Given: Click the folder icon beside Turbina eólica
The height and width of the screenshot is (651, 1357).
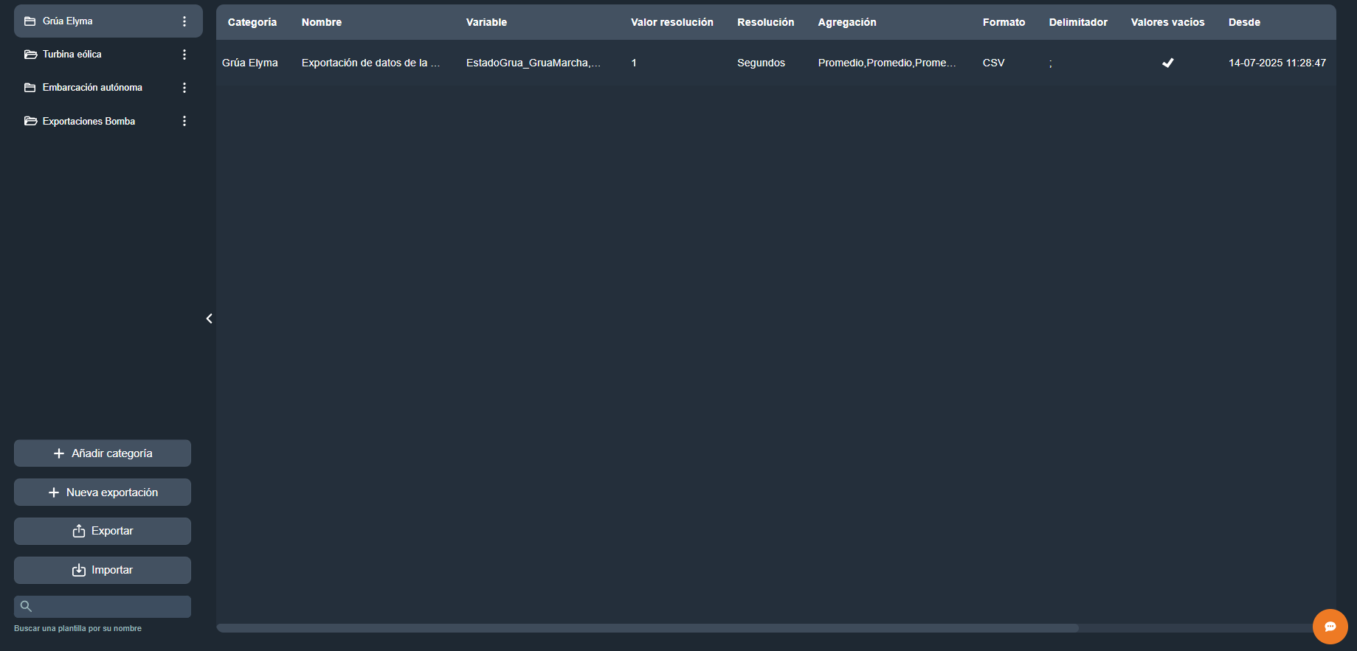Looking at the screenshot, I should [x=30, y=55].
